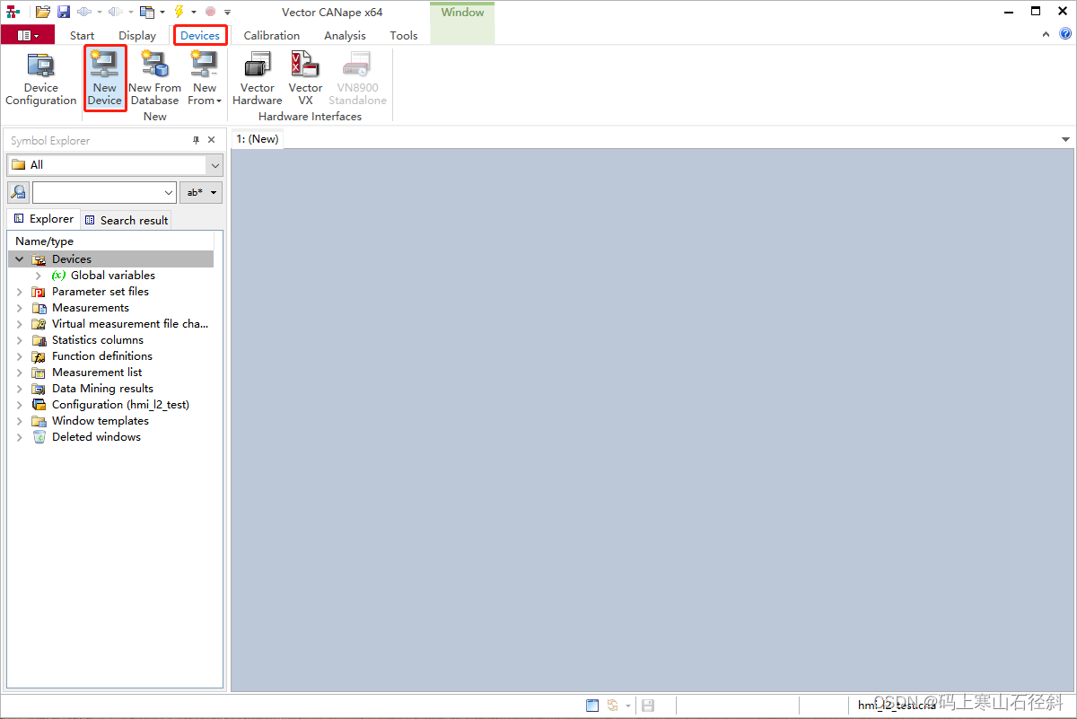Select the Function definitions item

tap(102, 356)
